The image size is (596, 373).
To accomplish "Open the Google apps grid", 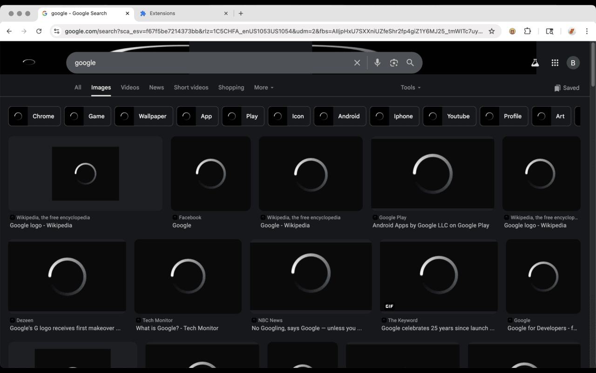I will (555, 63).
